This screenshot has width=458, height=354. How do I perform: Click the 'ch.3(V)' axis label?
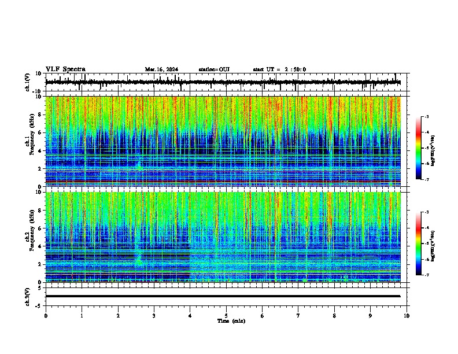click(28, 297)
